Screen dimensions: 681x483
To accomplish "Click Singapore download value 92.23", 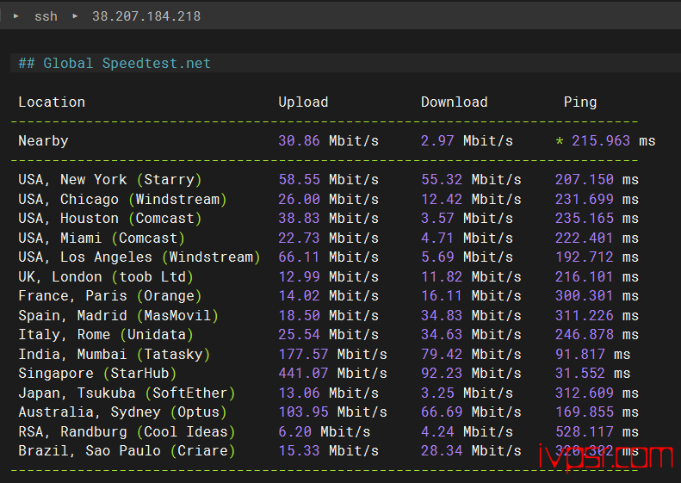I will coord(442,374).
